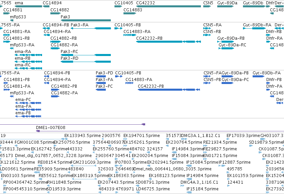
Task: Click the EK101359.5prime EST label
Action: [x=245, y=175]
